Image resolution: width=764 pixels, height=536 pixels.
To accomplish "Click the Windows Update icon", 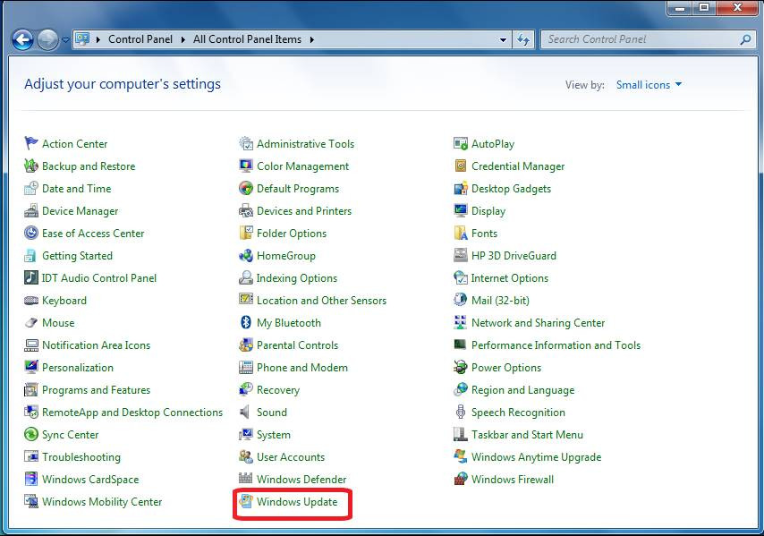I will point(246,501).
